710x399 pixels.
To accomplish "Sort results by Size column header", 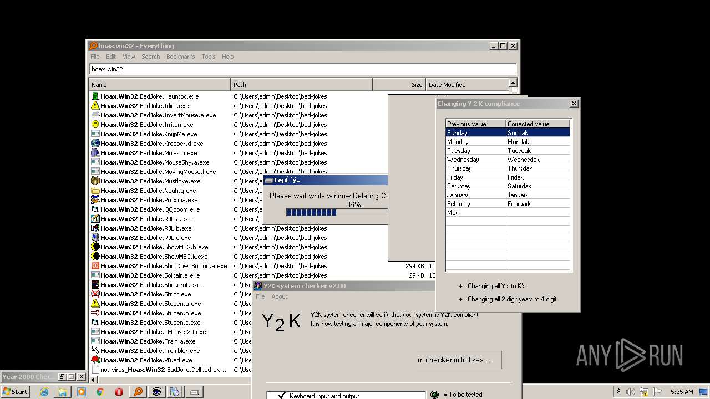I will tap(399, 85).
